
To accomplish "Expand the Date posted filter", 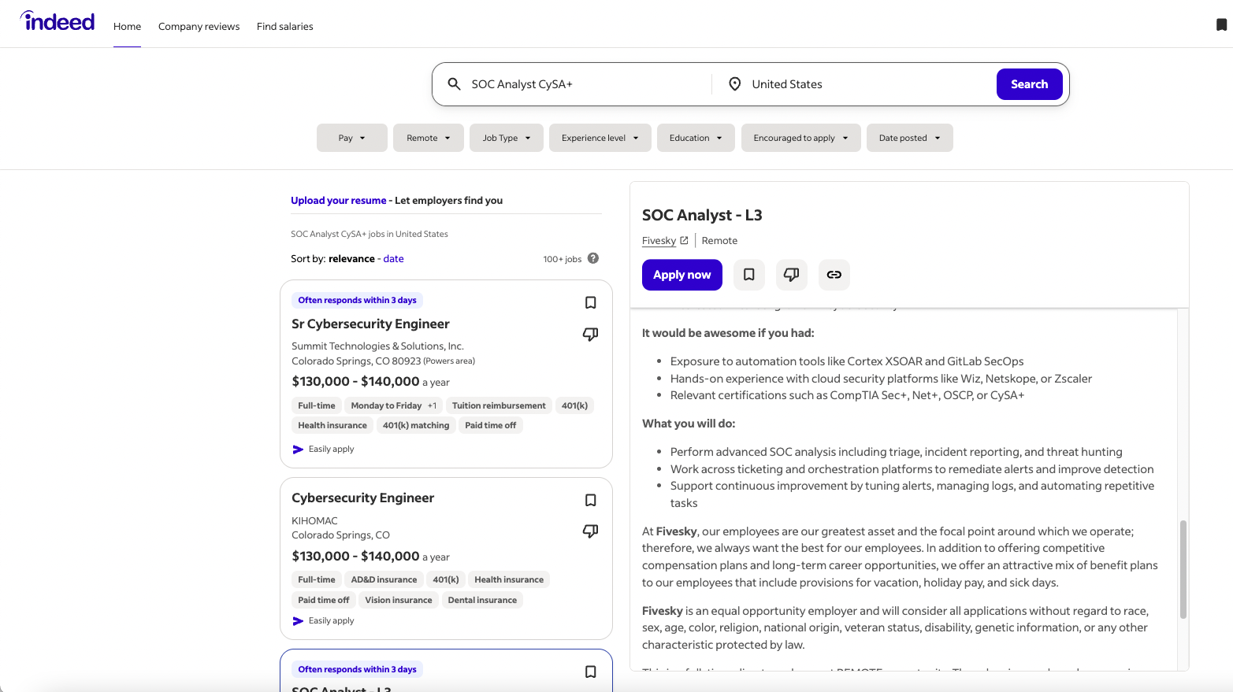I will coord(909,138).
